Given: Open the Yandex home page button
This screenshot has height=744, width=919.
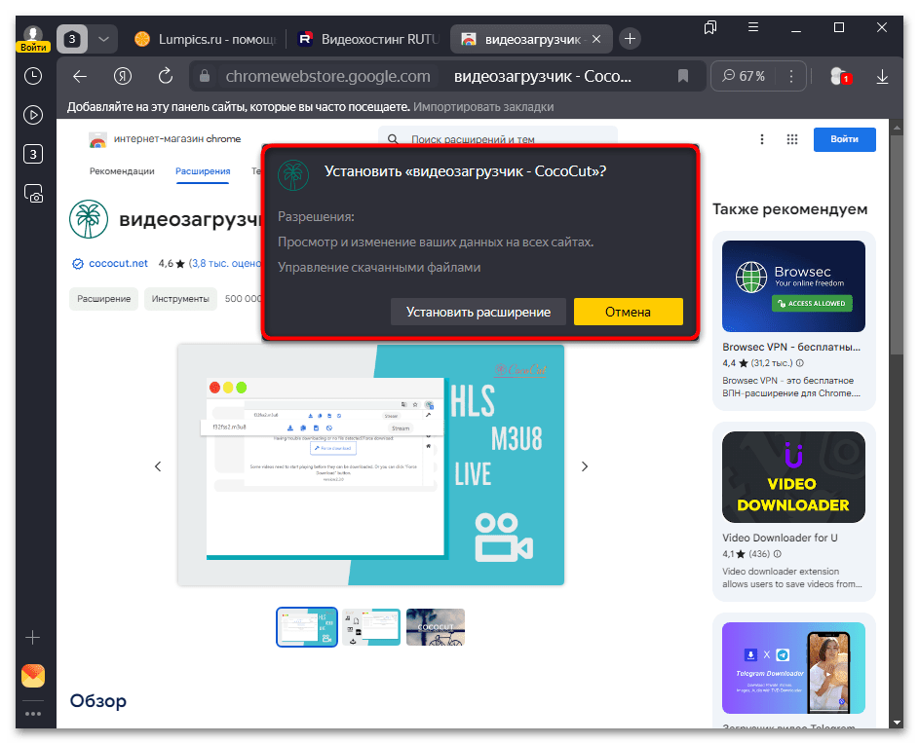Looking at the screenshot, I should [123, 76].
